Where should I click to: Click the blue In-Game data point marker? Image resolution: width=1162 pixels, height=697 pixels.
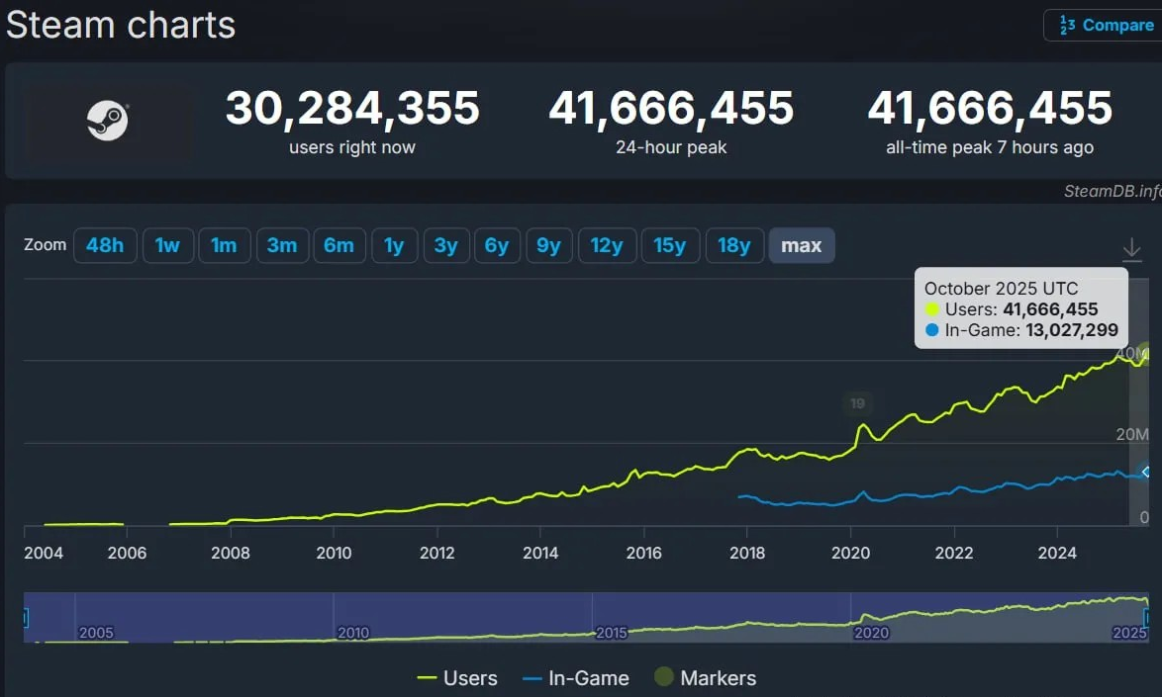coord(1145,473)
